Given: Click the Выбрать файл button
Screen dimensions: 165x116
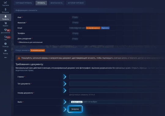Looking at the screenshot, I should [x=77, y=102].
